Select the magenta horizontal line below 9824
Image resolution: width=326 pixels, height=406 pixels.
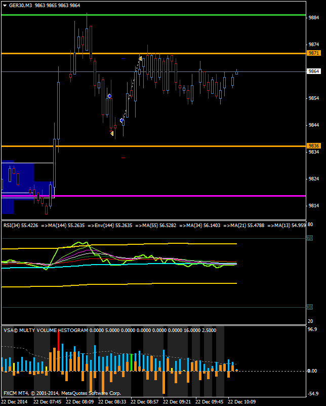tap(152, 195)
